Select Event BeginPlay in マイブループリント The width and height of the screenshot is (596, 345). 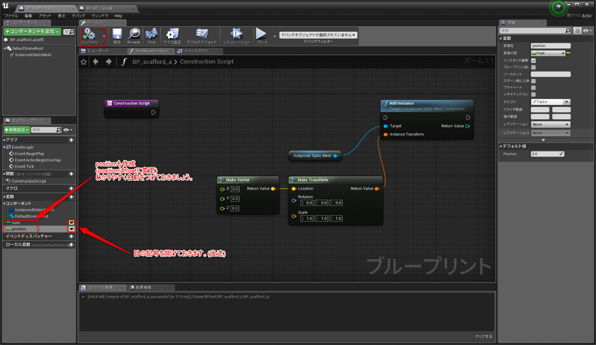tap(29, 154)
